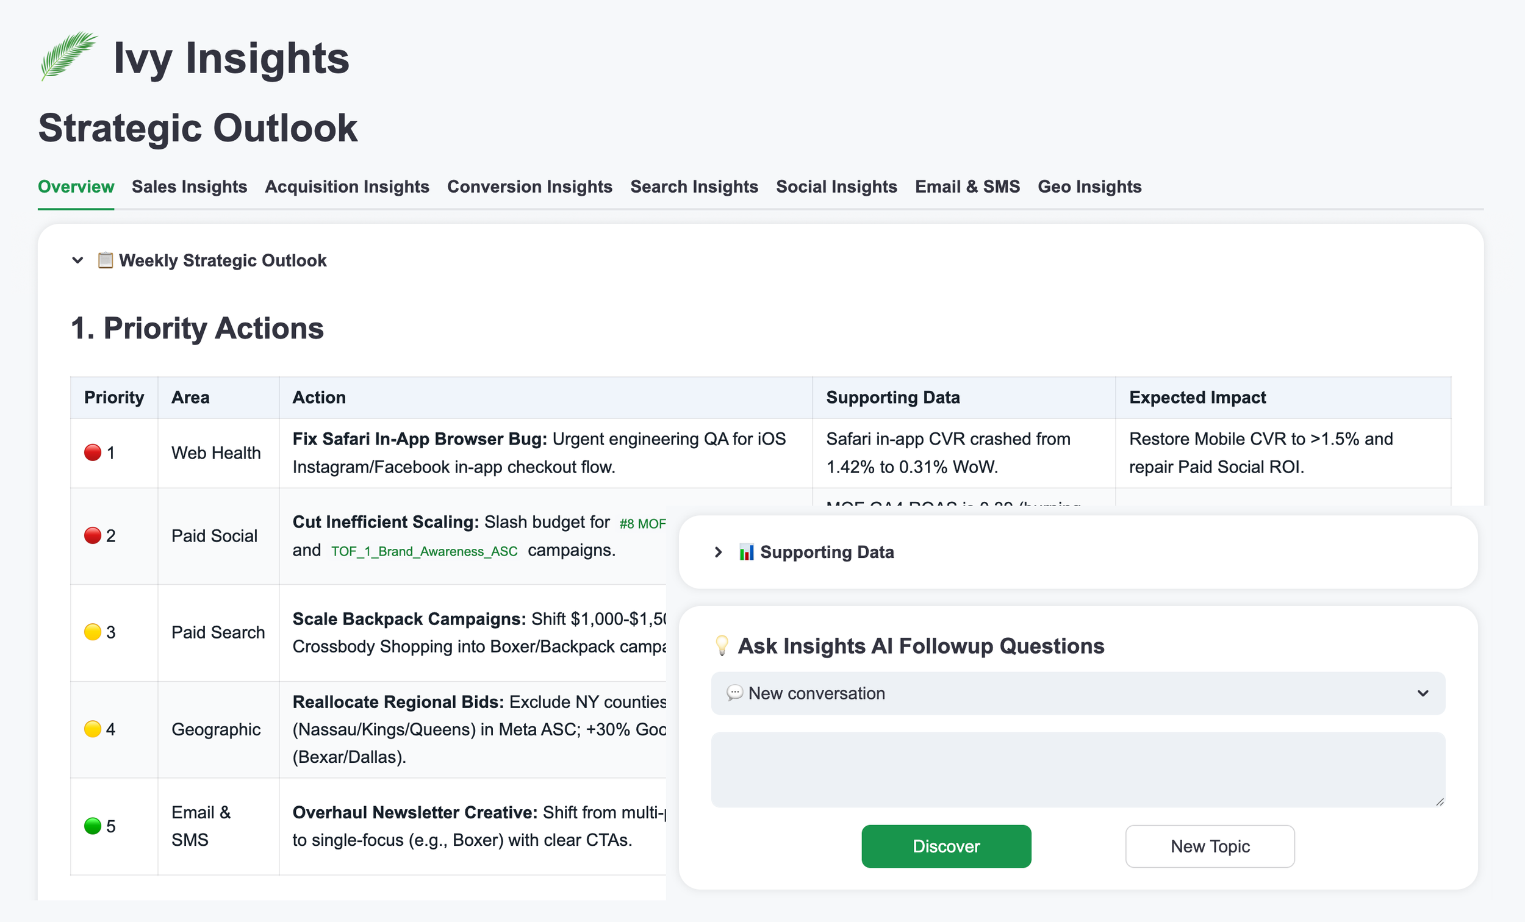Click the bar chart icon beside Supporting Data
The height and width of the screenshot is (922, 1525).
point(747,552)
